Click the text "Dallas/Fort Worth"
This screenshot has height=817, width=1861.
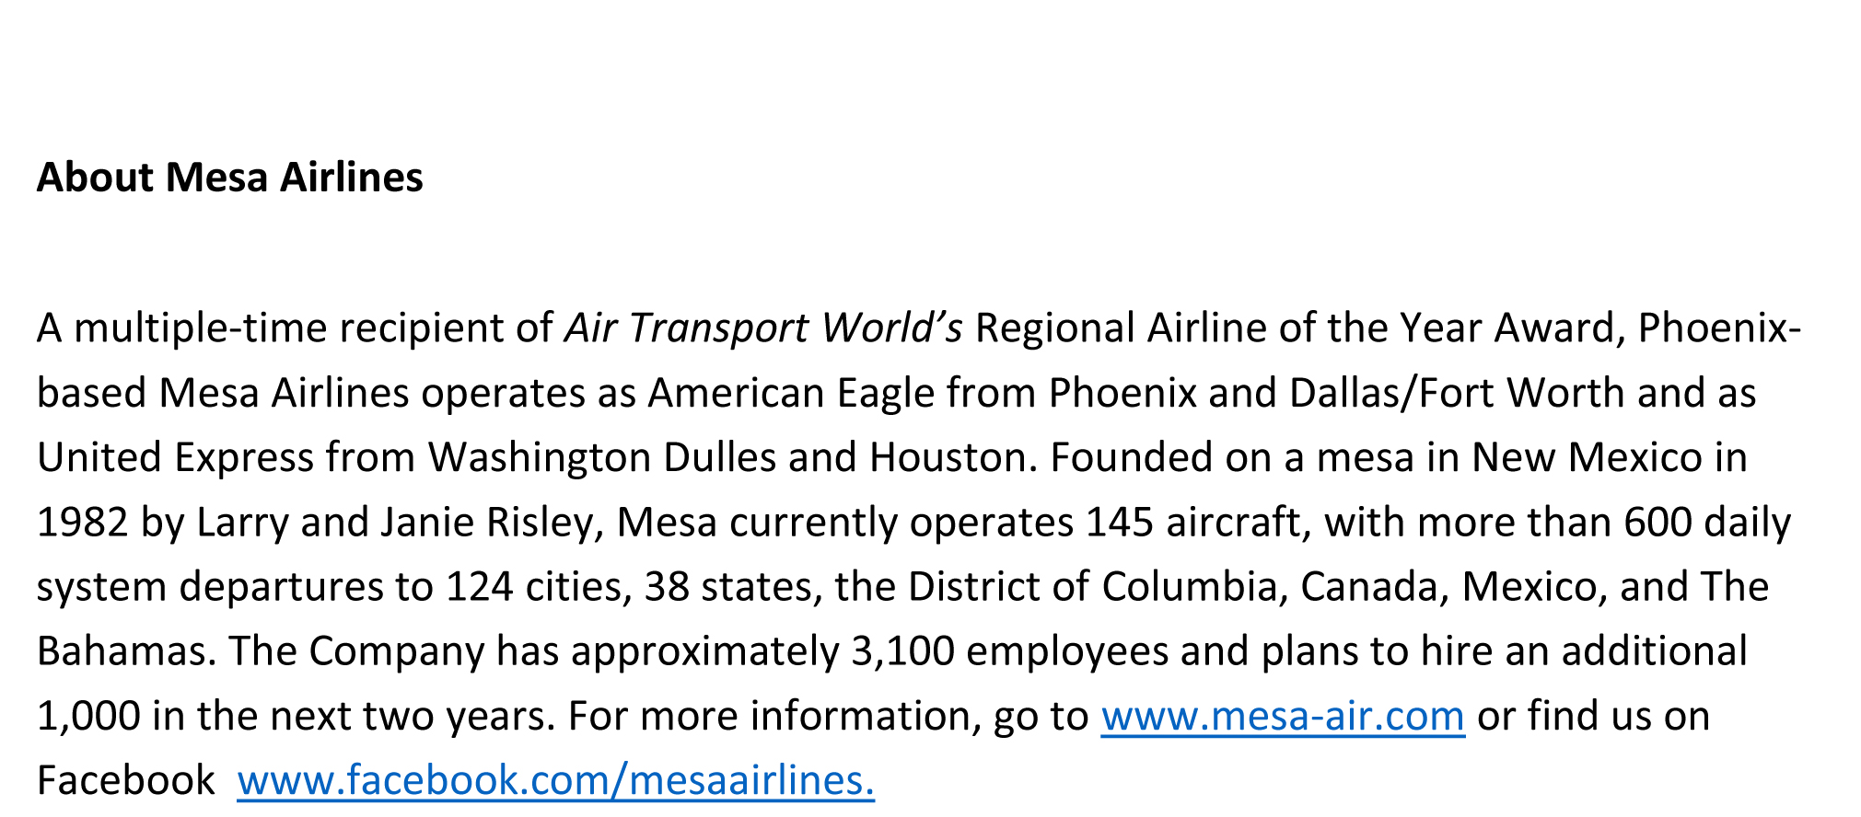[x=1457, y=393]
